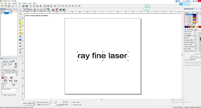Check the Continue mode checkbox

[72, 104]
